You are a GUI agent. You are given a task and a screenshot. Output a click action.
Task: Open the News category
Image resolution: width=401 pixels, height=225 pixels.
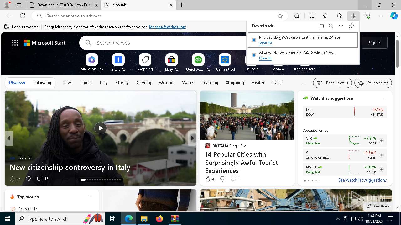(67, 82)
